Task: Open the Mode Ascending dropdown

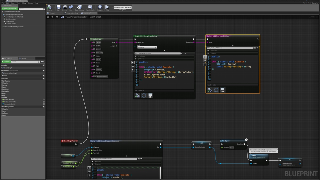Action: (147, 47)
